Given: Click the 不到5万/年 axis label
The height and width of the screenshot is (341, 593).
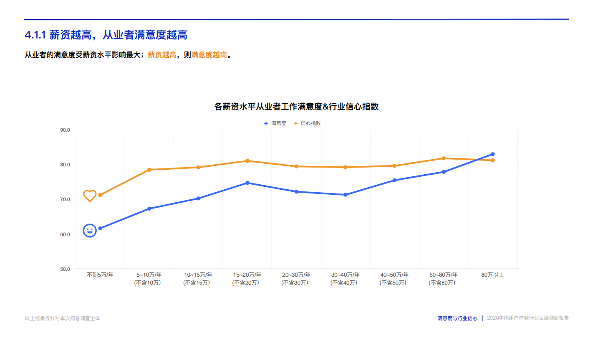Looking at the screenshot, I should (100, 275).
